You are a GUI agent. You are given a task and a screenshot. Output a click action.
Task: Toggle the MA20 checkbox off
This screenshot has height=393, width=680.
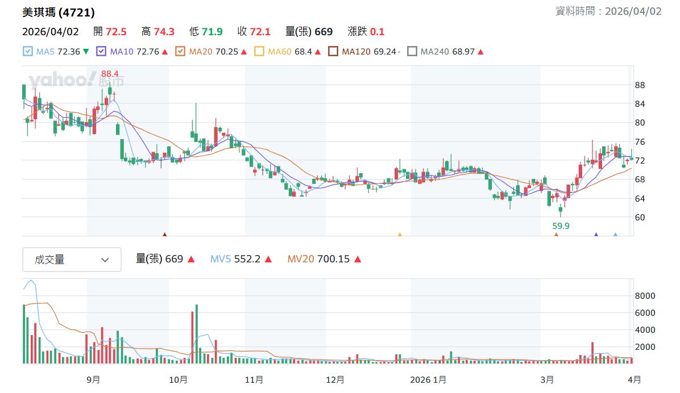pyautogui.click(x=180, y=52)
